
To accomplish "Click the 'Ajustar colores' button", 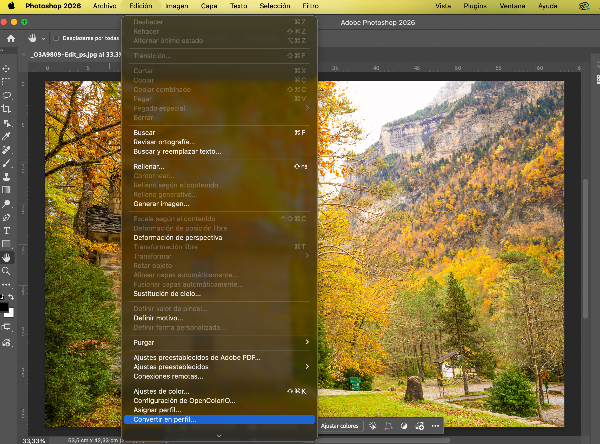I will tap(339, 426).
